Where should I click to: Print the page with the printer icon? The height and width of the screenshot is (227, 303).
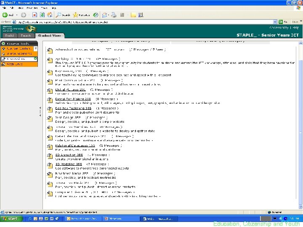pos(114,15)
